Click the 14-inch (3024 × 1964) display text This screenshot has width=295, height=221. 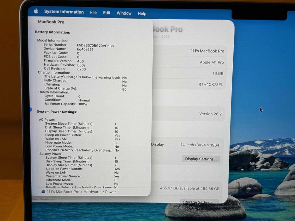pyautogui.click(x=200, y=145)
